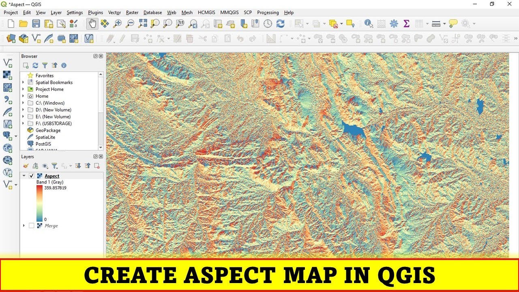Filter the Browser panel

pyautogui.click(x=45, y=65)
